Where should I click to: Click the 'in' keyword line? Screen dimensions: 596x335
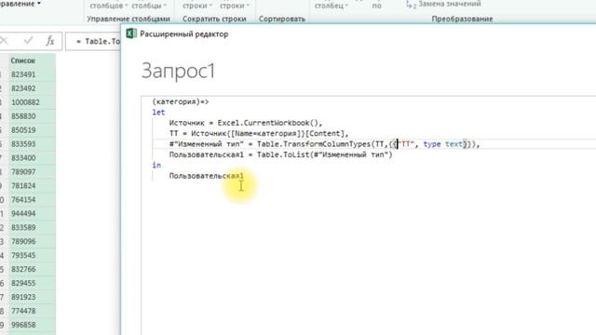pos(156,165)
